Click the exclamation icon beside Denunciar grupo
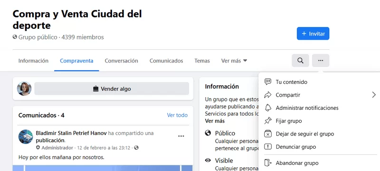Image resolution: width=380 pixels, height=171 pixels. click(x=267, y=147)
